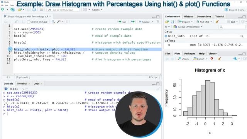Screen dimensions: 247x139
Task: Switch to the History tab
Action: [x=188, y=16]
